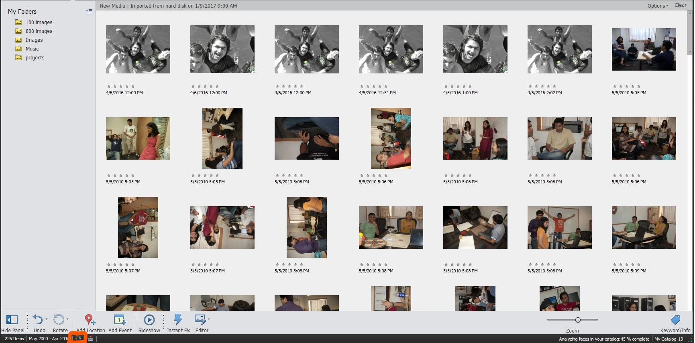Open the Rotate direction dropdown arrow

[67, 319]
